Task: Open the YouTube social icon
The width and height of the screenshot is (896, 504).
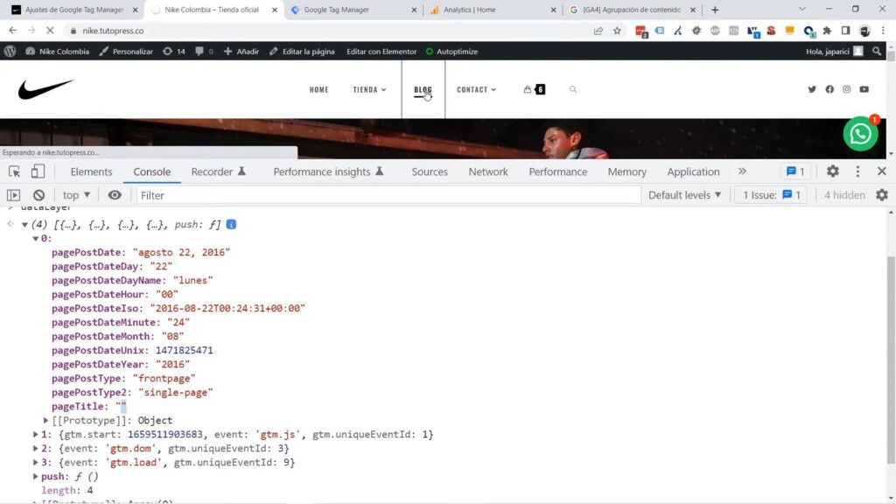Action: 864,89
